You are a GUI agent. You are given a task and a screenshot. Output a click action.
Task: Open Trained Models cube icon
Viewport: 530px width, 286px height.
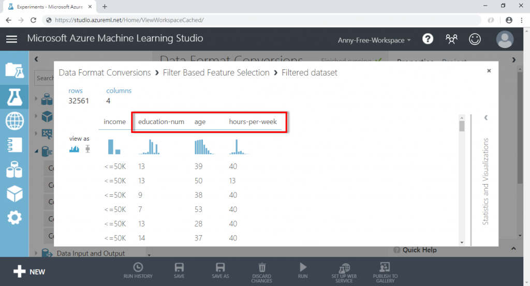point(14,194)
